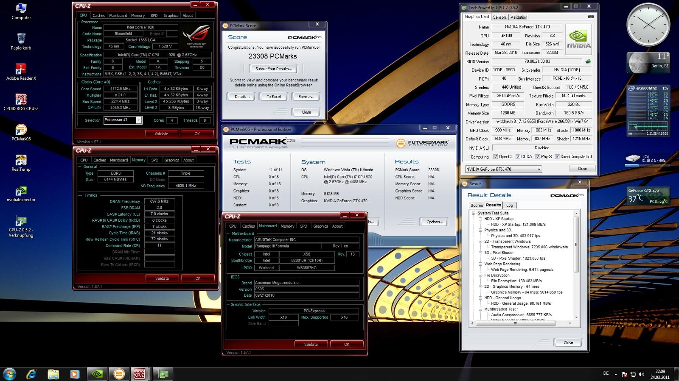
Task: Collapse the HDD - XP Startup node
Action: [481, 219]
